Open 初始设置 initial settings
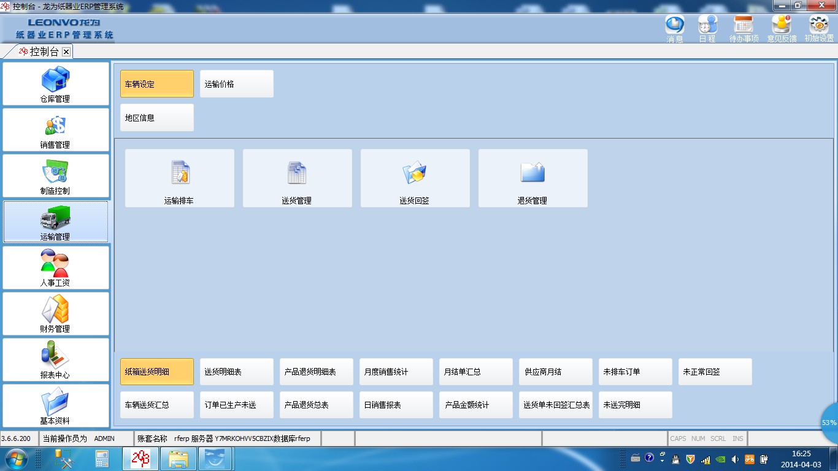The width and height of the screenshot is (838, 471). (x=819, y=28)
